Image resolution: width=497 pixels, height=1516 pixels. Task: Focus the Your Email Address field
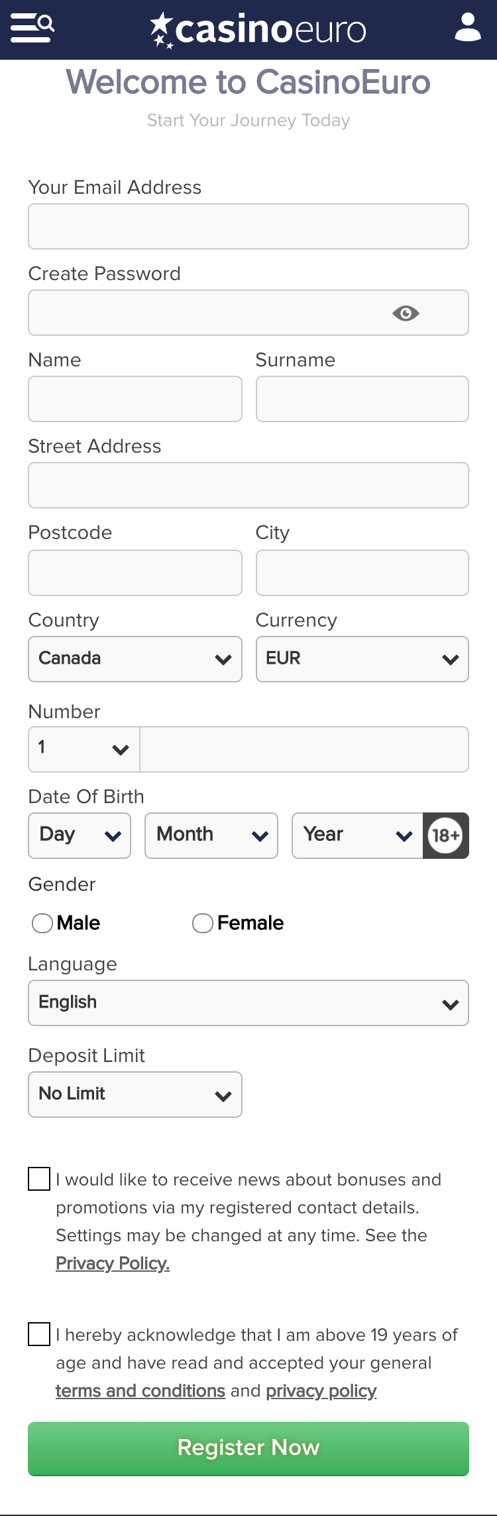(248, 226)
